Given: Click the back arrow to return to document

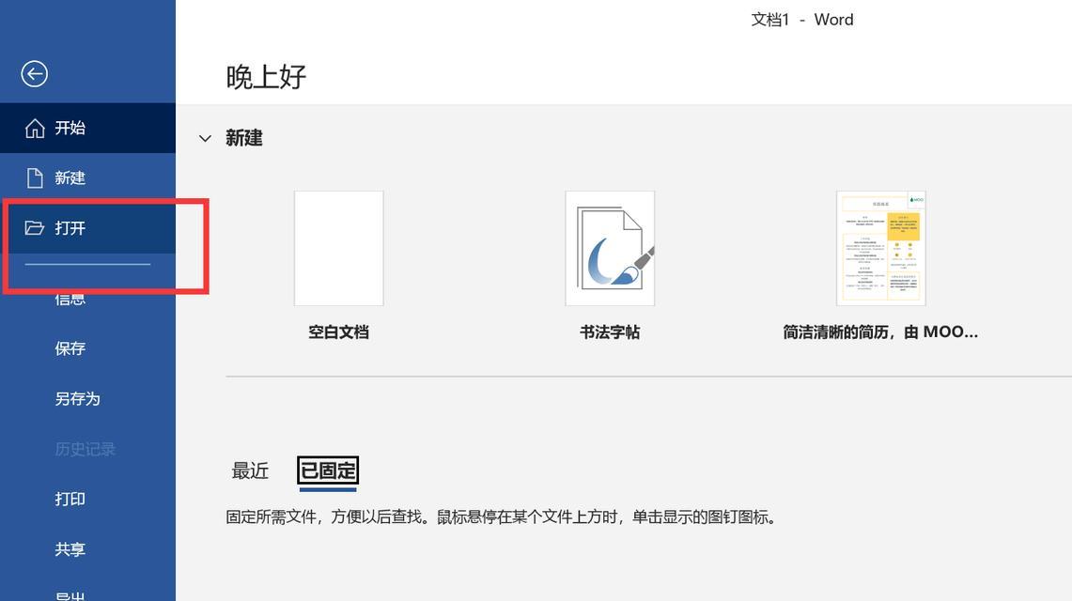Looking at the screenshot, I should [35, 74].
